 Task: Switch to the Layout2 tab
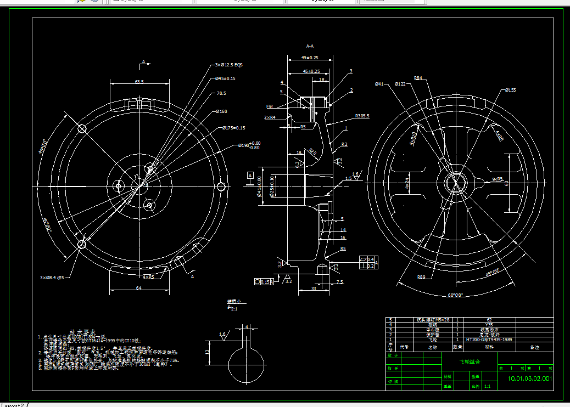coord(13,405)
